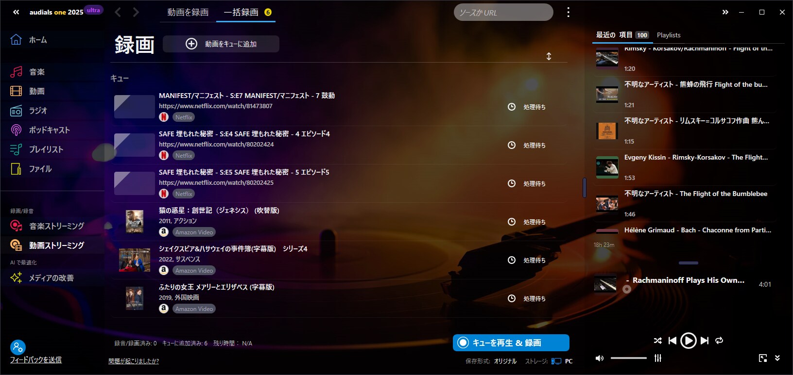
Task: Go forward with the navigation arrow
Action: coord(136,12)
